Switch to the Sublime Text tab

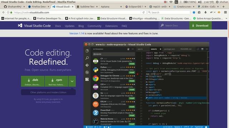tap(87, 7)
